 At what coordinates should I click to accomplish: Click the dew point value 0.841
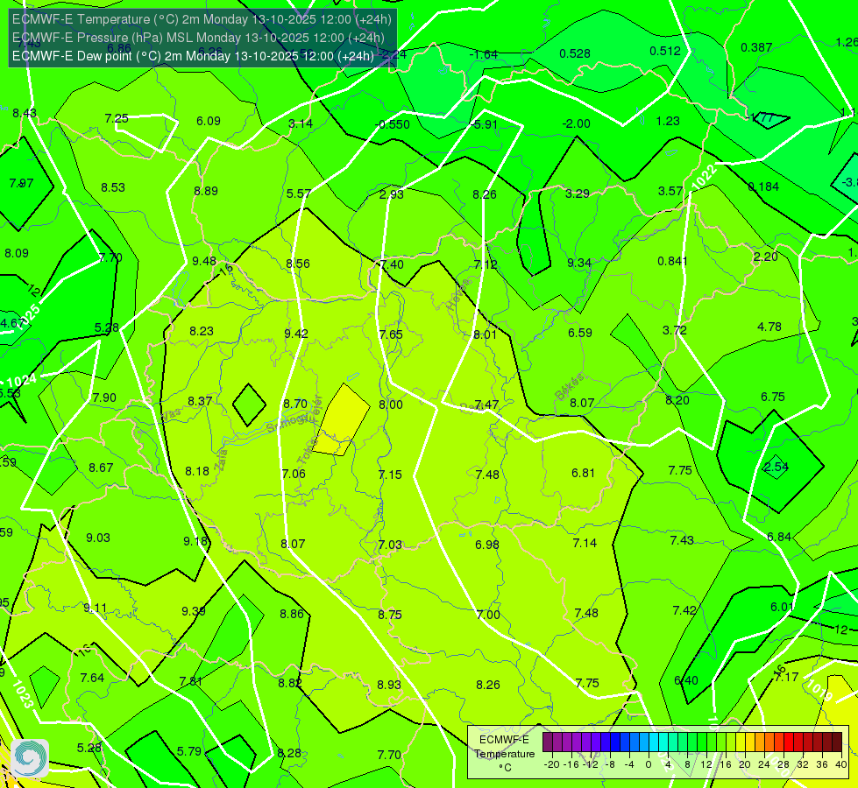[x=672, y=262]
